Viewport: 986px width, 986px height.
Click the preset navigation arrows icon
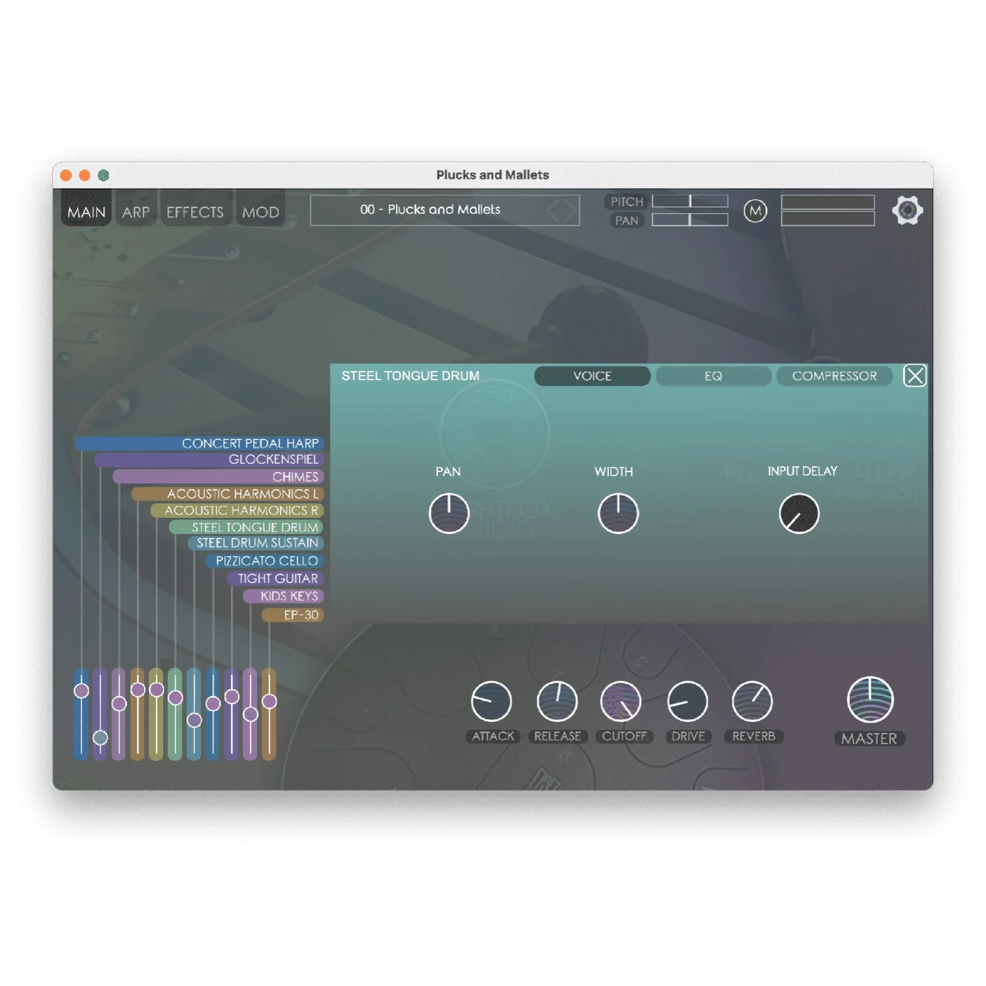point(561,211)
